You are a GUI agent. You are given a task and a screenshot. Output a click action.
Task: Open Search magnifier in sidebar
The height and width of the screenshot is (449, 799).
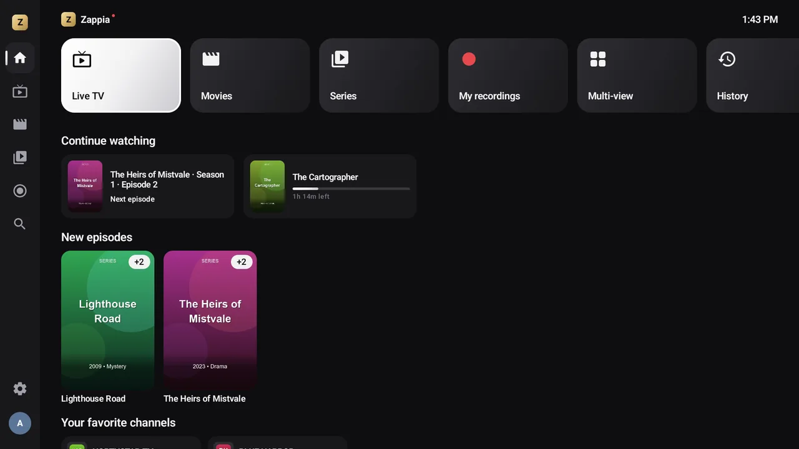coord(20,224)
